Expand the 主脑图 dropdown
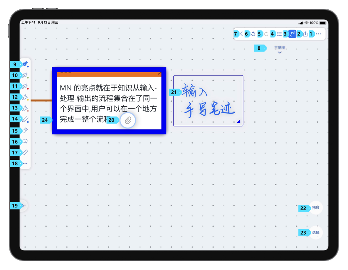The height and width of the screenshot is (270, 348). click(280, 49)
